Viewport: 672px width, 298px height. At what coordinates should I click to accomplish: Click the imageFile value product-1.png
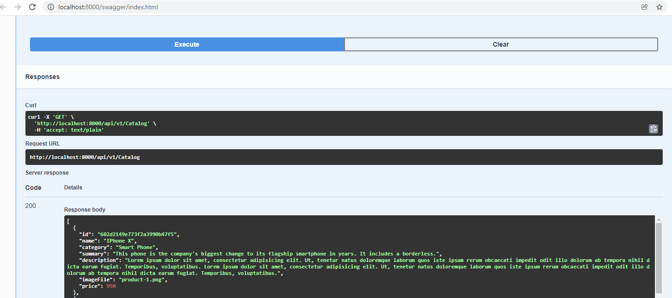[x=142, y=280]
